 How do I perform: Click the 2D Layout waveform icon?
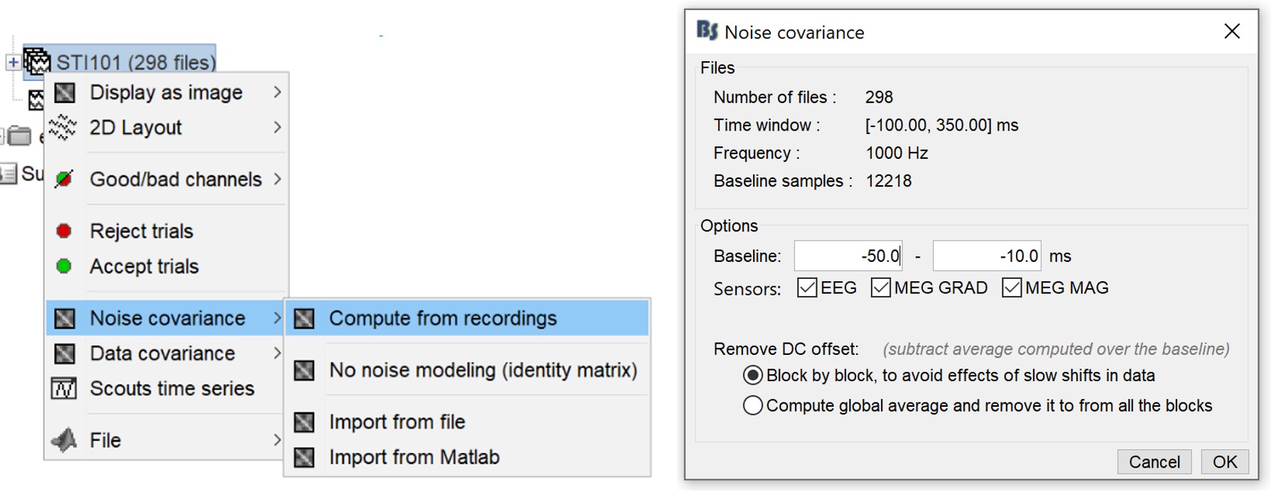(x=63, y=128)
